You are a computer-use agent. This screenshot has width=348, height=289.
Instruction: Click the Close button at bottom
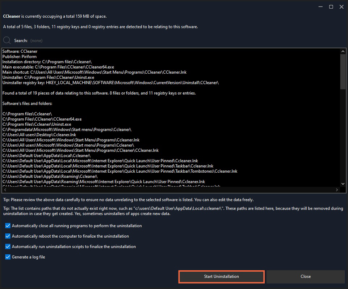(306, 276)
